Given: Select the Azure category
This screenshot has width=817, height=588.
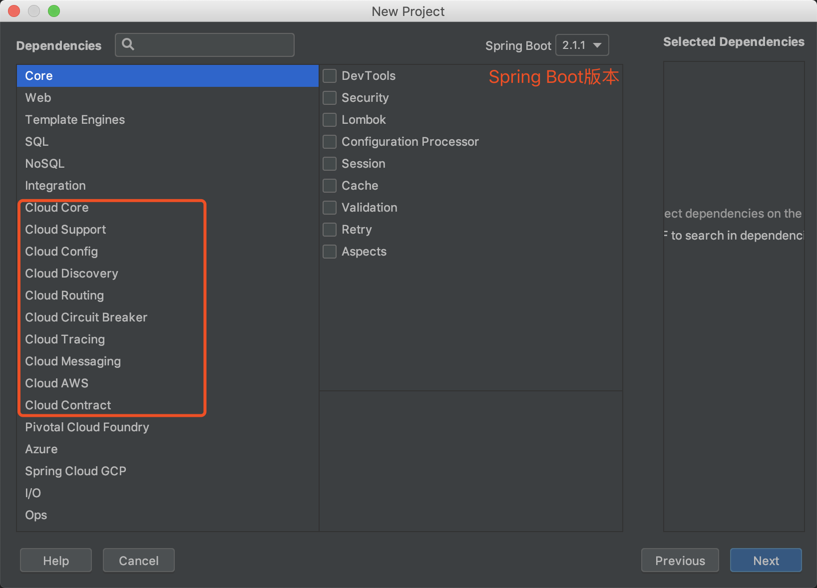Looking at the screenshot, I should [x=168, y=449].
